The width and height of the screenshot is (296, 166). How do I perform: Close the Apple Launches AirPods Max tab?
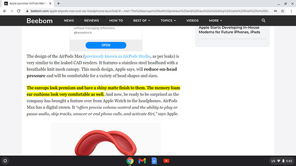50,3
